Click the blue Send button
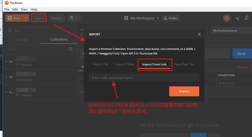 (242, 54)
